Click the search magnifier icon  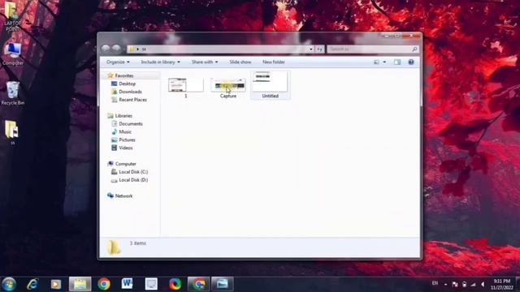click(x=414, y=49)
